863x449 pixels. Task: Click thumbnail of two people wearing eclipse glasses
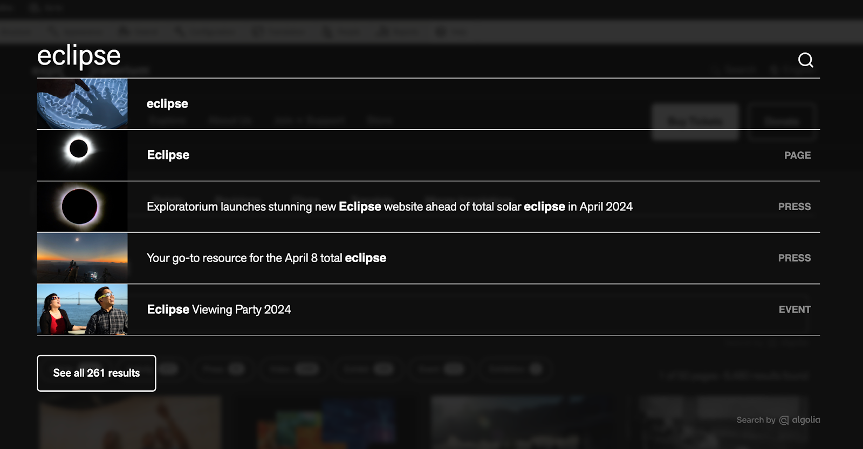(83, 310)
